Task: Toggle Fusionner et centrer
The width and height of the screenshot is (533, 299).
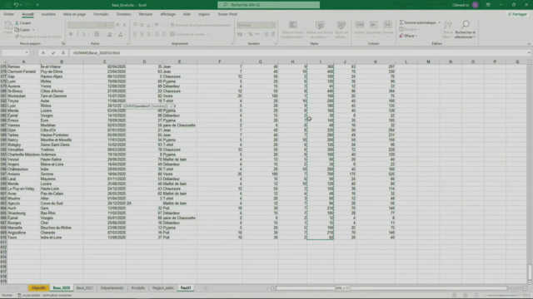Action: 187,34
